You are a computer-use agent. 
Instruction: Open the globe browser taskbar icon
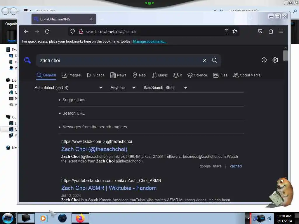[x=62, y=218]
